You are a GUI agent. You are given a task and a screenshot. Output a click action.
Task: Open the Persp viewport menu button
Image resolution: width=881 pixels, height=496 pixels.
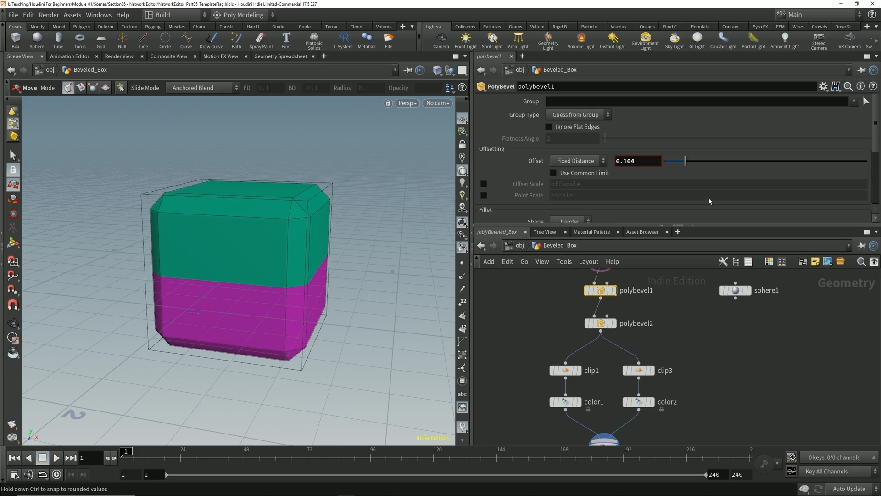407,103
